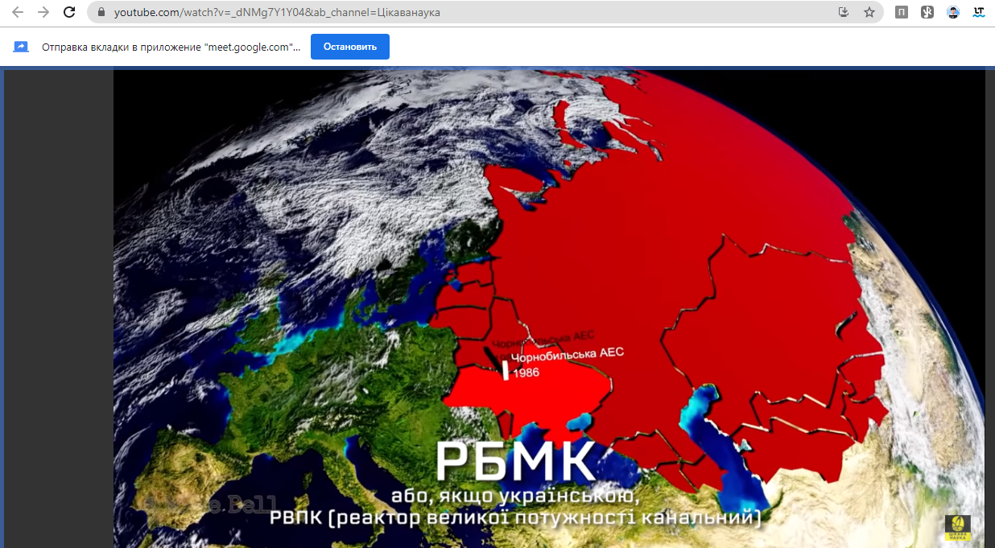
Task: Click the white 1986 marker on map
Action: coord(506,370)
